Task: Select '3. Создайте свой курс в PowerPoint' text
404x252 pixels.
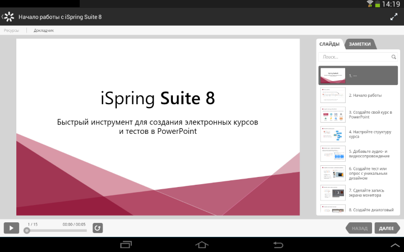Action: [370, 114]
